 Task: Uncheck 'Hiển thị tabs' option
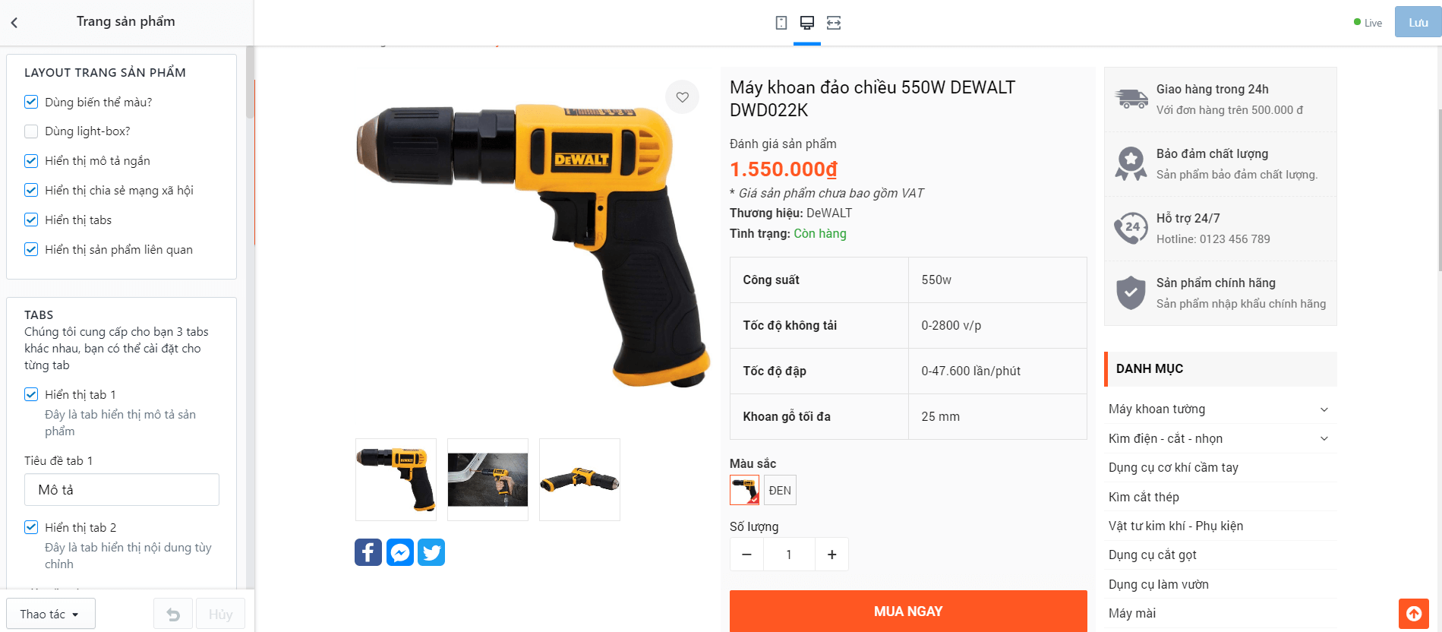tap(31, 220)
